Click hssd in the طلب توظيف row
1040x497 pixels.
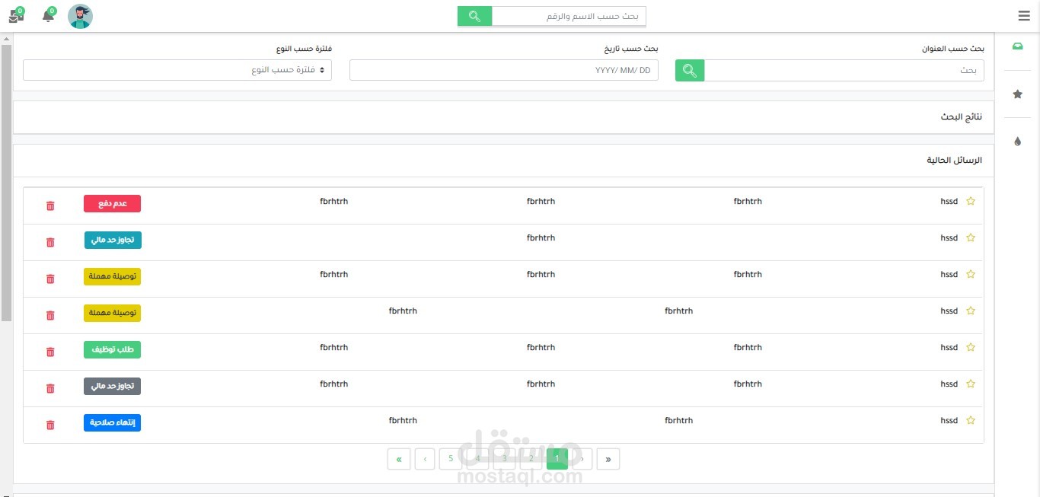(x=949, y=347)
